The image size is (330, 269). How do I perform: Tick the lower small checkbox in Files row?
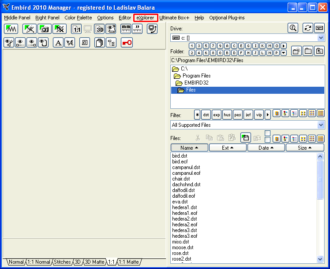click(x=267, y=140)
